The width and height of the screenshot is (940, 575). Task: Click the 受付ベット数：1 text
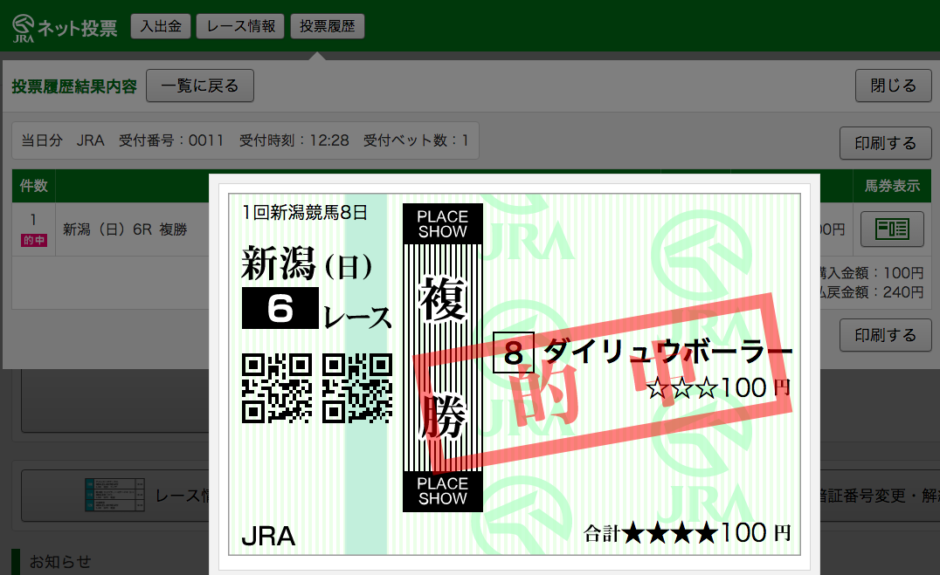[416, 140]
